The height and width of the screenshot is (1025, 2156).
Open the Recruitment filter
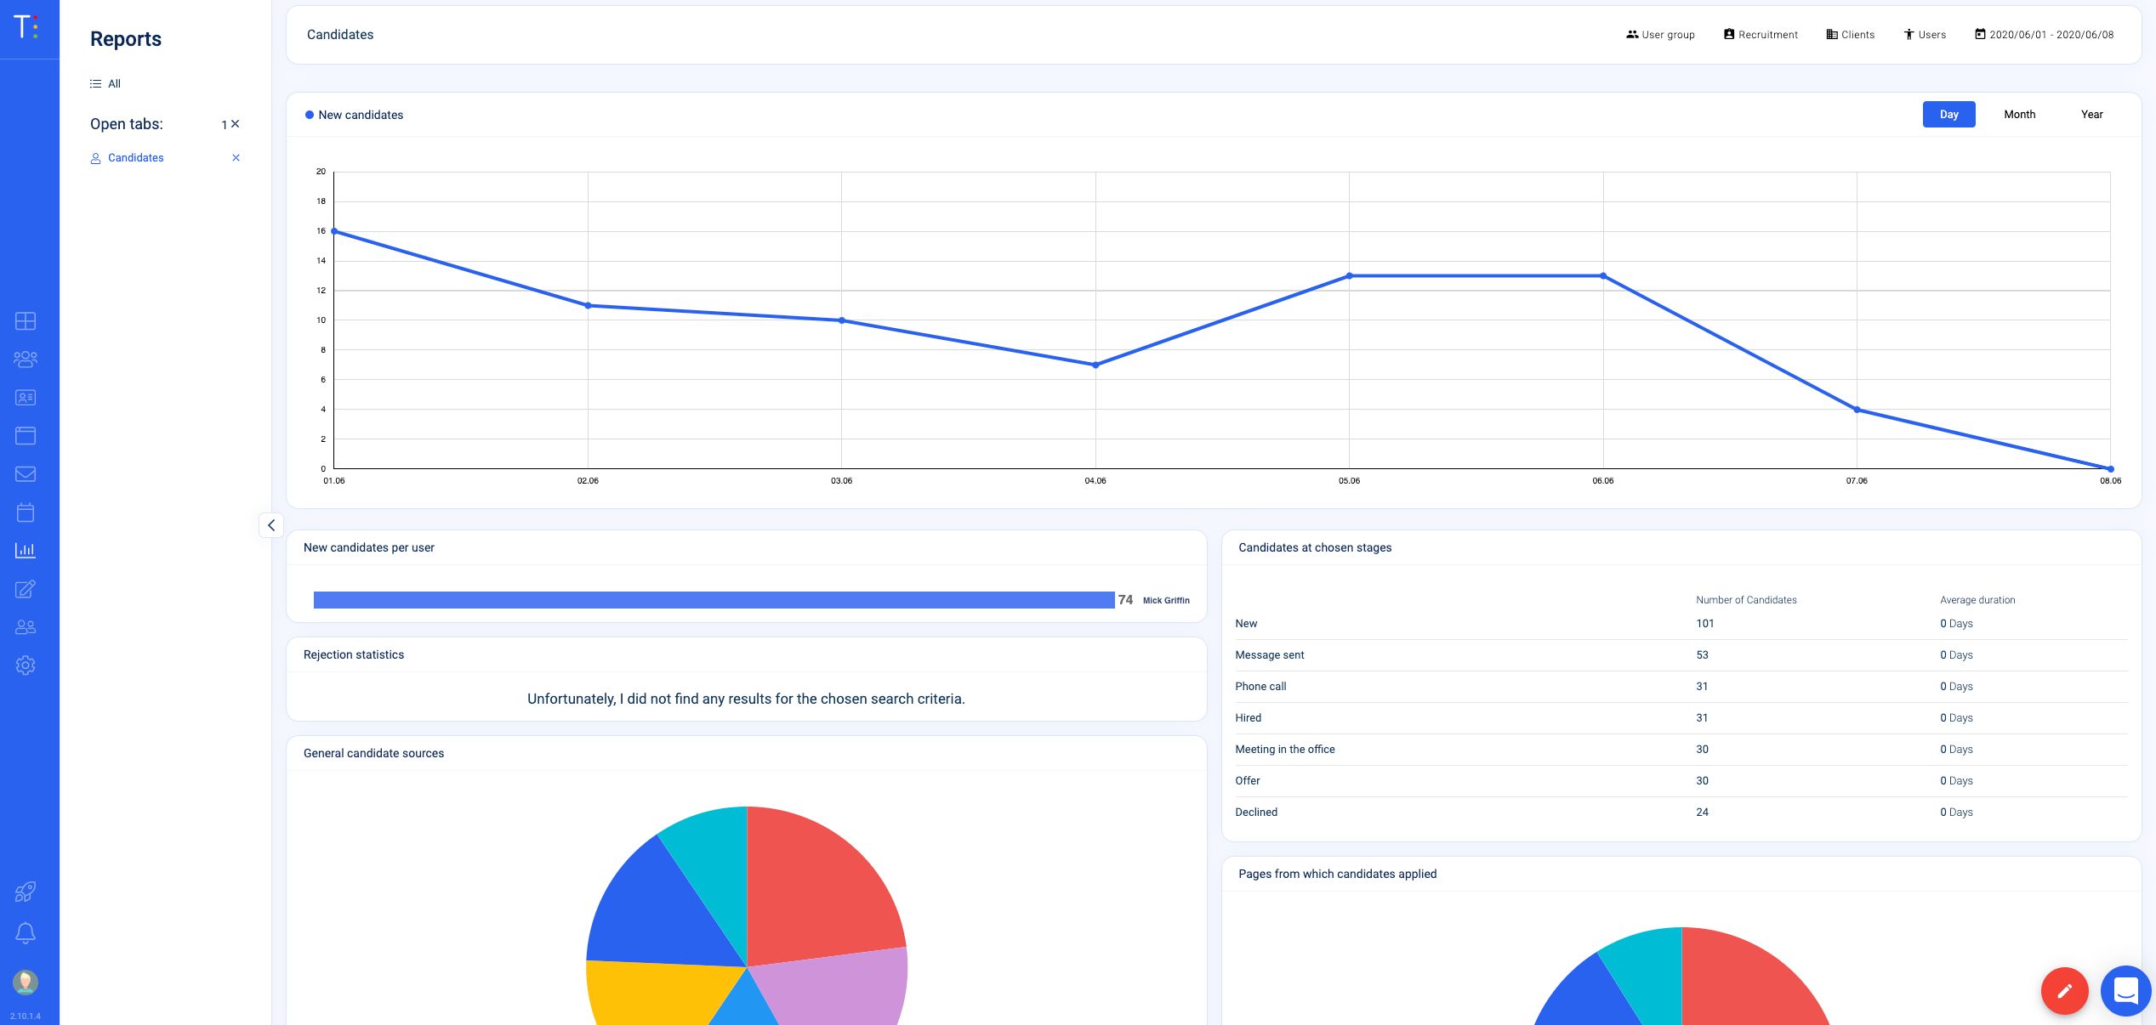[x=1761, y=35]
